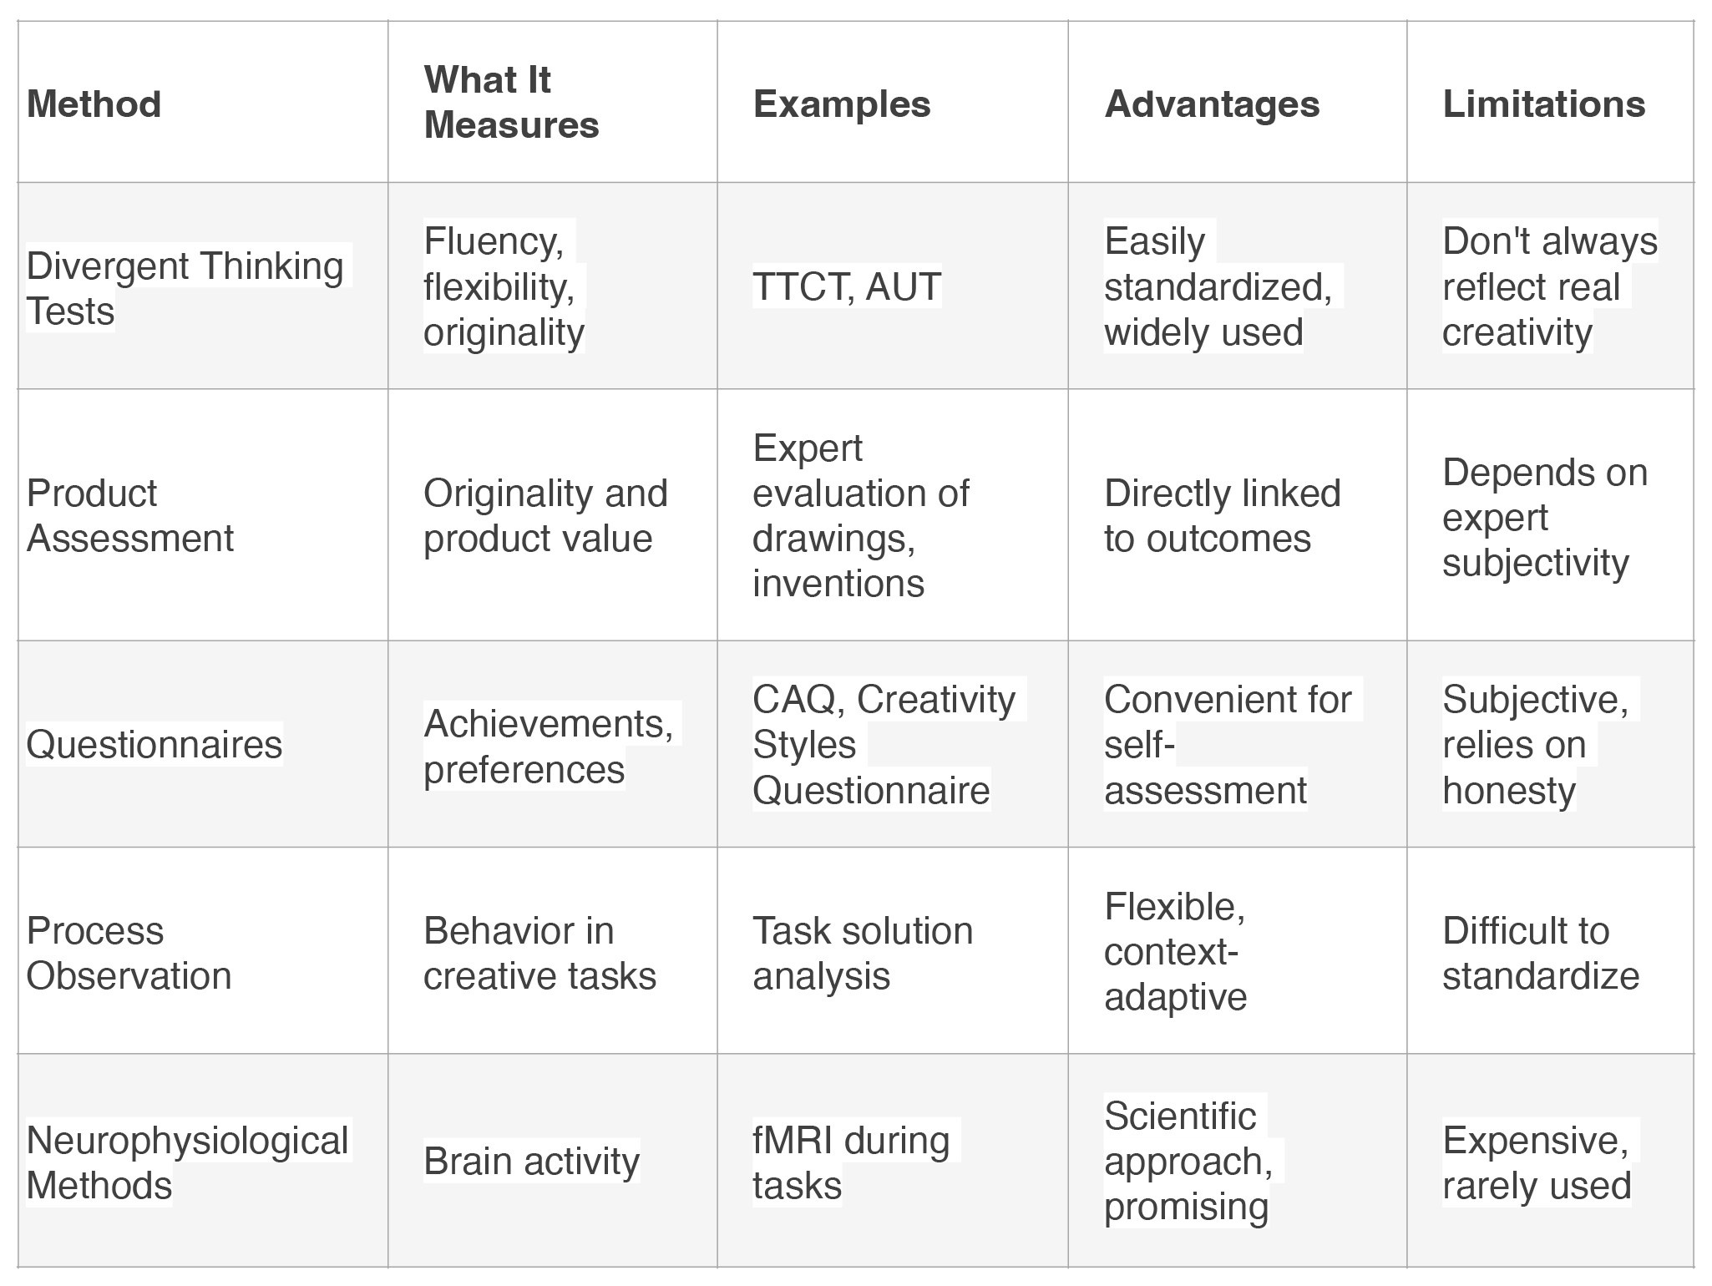Click the Originality and product value cell
Image resolution: width=1712 pixels, height=1286 pixels.
[552, 515]
